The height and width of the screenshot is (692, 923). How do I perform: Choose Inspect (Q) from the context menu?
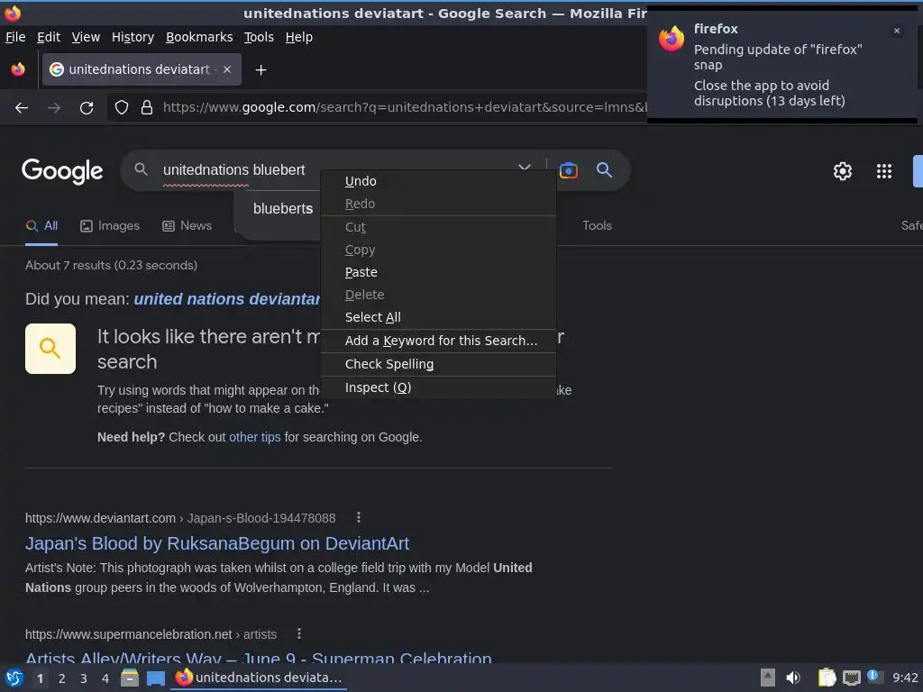pos(439,387)
